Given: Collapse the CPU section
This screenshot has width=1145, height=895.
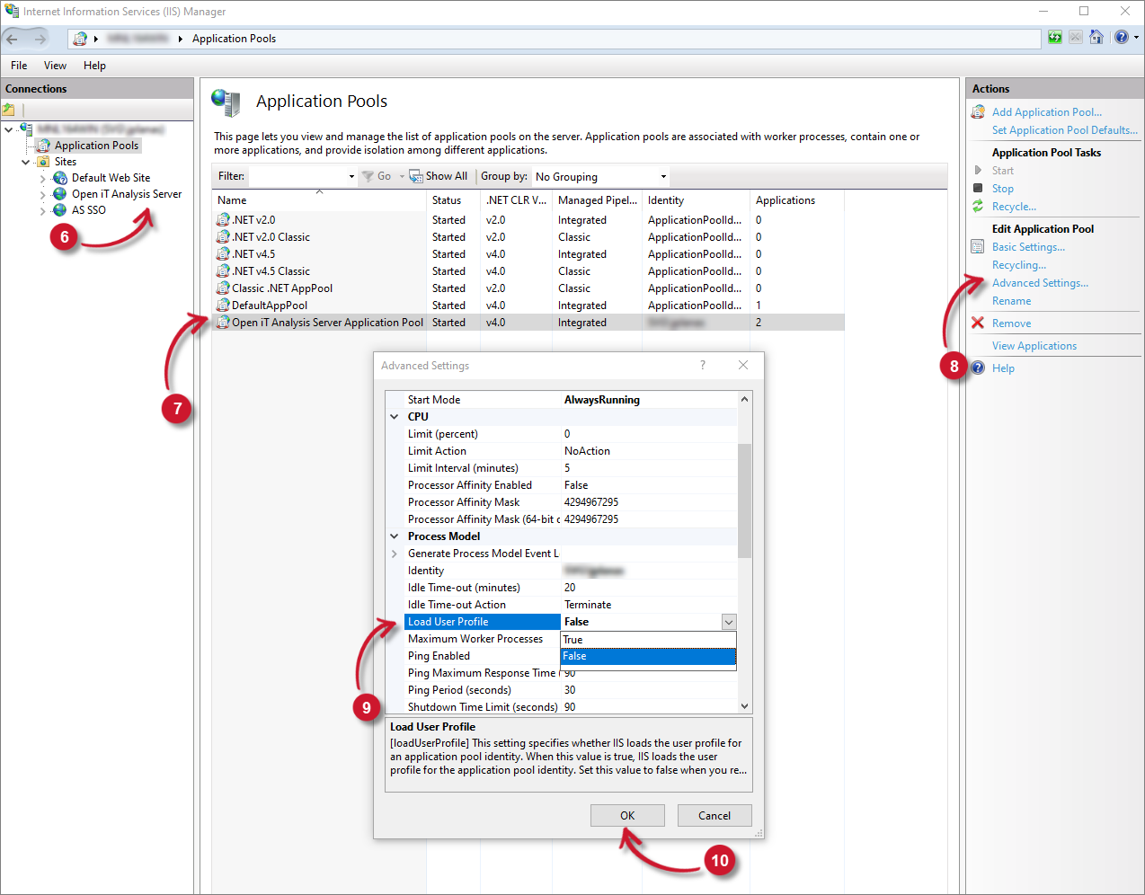Looking at the screenshot, I should point(394,417).
